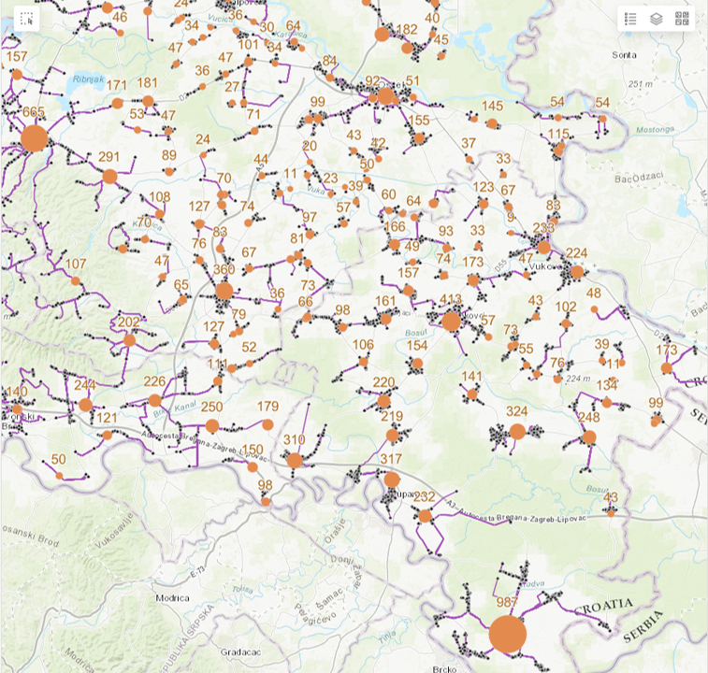Open the cluster marker labeled 310
The height and width of the screenshot is (673, 708).
[x=295, y=460]
